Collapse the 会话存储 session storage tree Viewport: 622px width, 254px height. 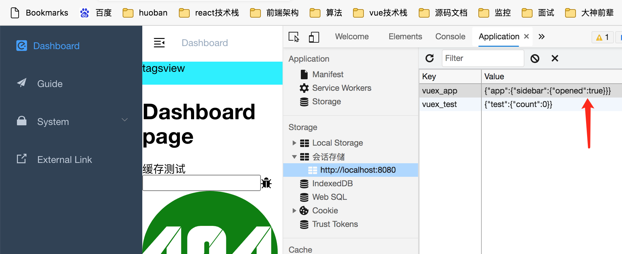pyautogui.click(x=294, y=157)
